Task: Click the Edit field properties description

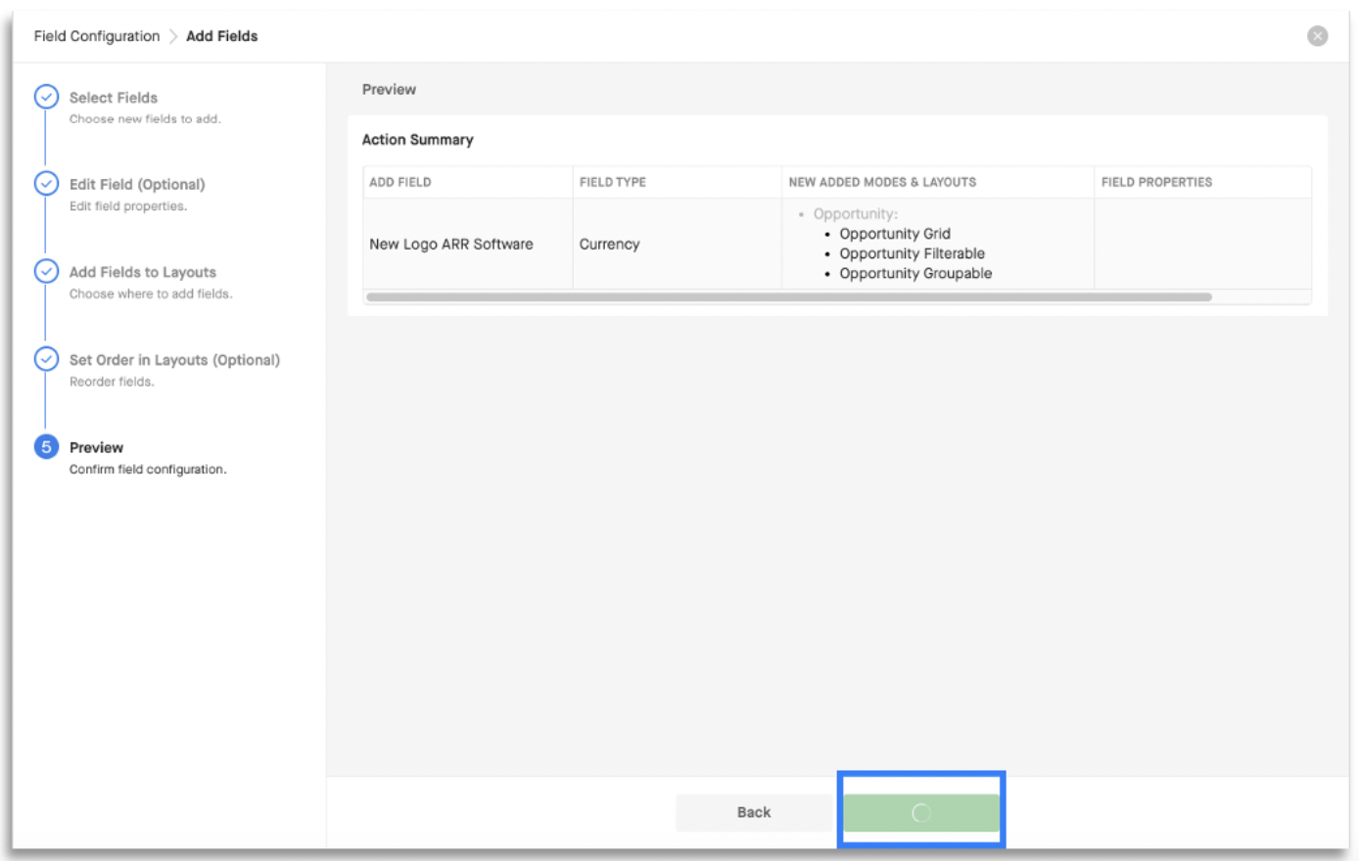Action: point(128,206)
